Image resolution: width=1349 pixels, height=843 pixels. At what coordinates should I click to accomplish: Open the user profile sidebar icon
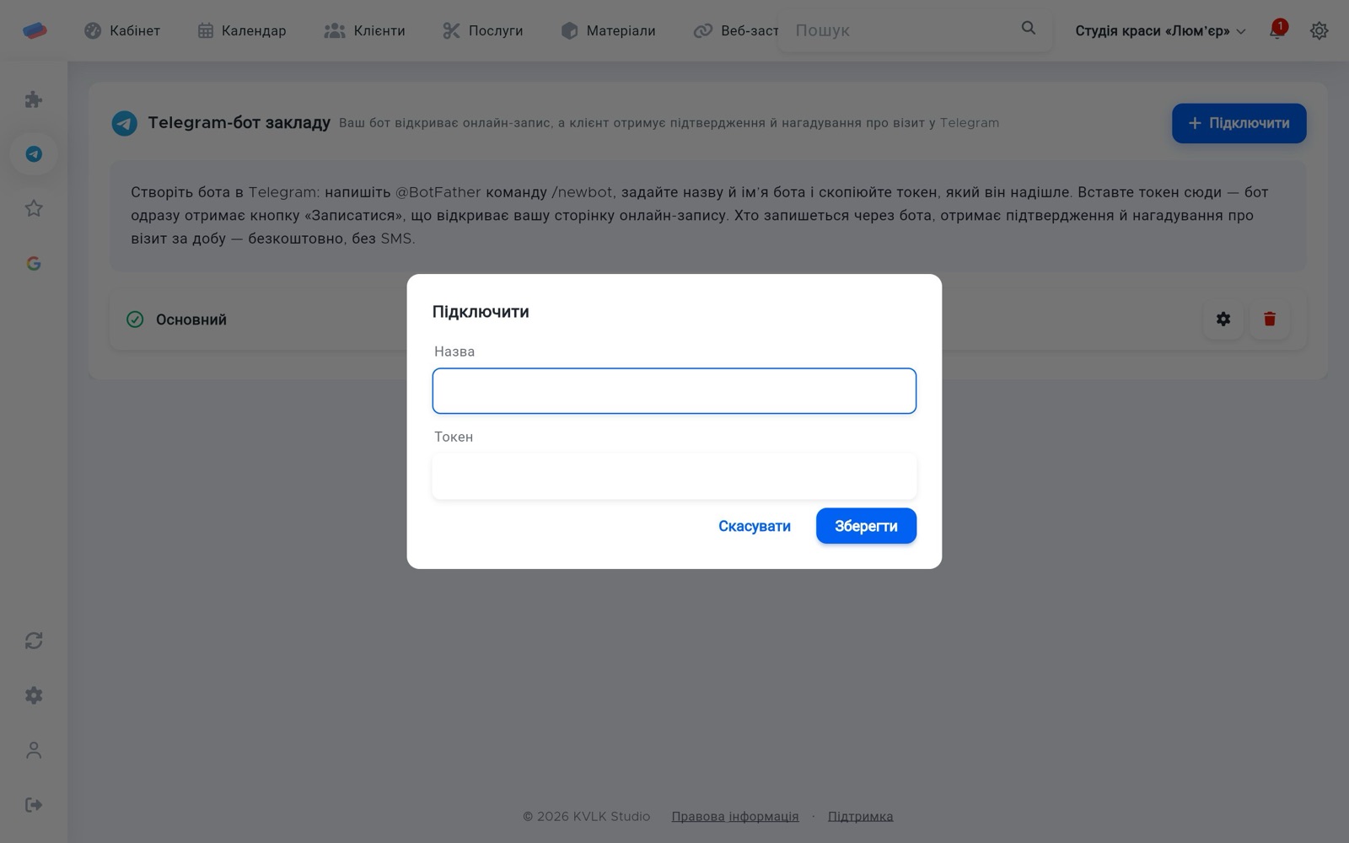[x=34, y=750]
